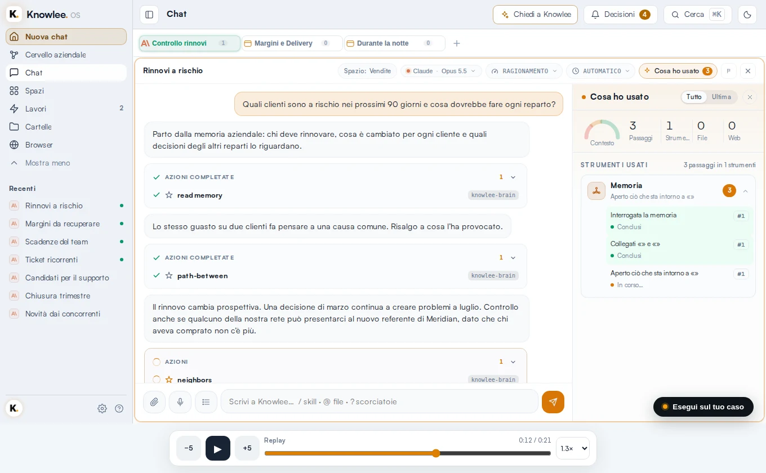The height and width of the screenshot is (473, 766).
Task: Open Cerca search box
Action: (697, 15)
